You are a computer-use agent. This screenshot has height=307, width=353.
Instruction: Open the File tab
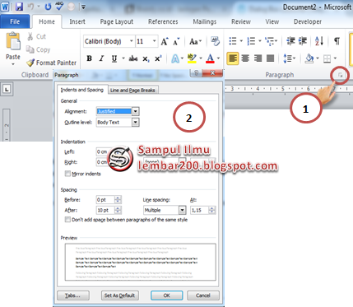coord(15,21)
